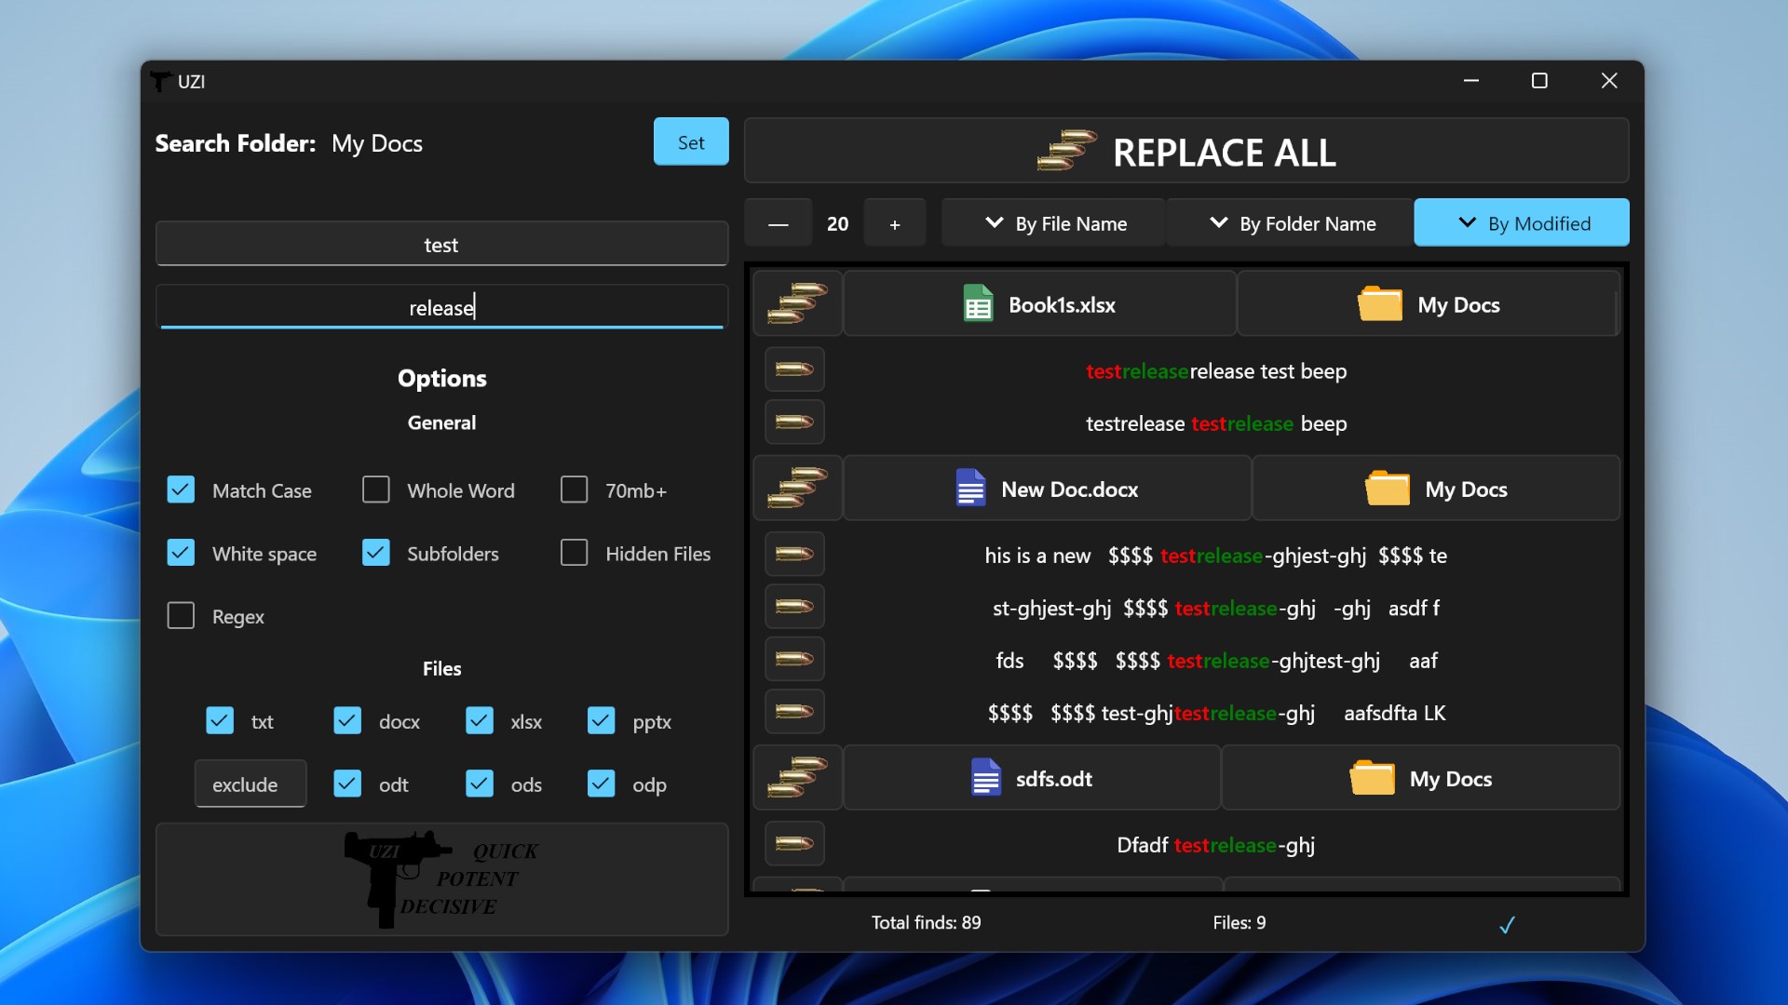Viewport: 1788px width, 1005px height.
Task: Click the triple-bullet icon beside New Doc.docx
Action: coord(797,489)
